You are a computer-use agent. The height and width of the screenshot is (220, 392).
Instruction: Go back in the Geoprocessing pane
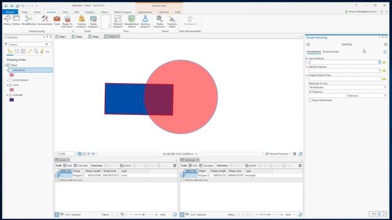point(308,45)
